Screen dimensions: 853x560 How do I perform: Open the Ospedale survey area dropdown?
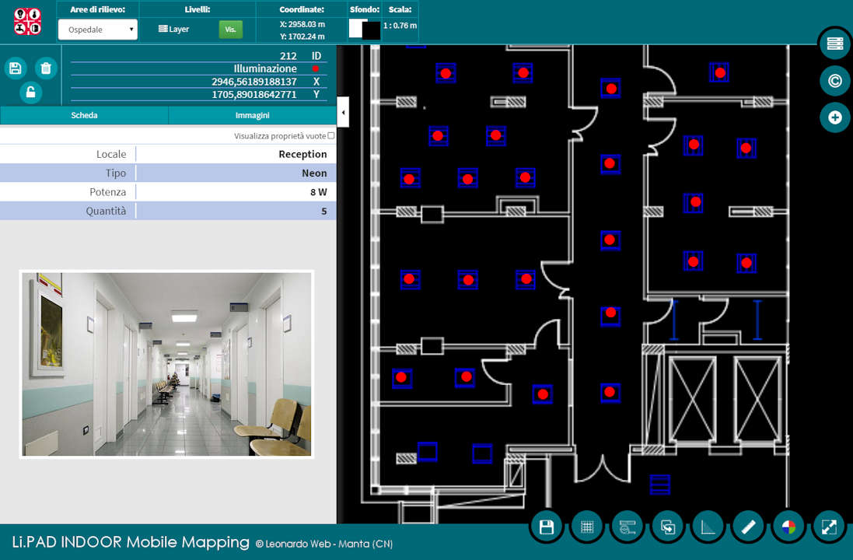(98, 30)
